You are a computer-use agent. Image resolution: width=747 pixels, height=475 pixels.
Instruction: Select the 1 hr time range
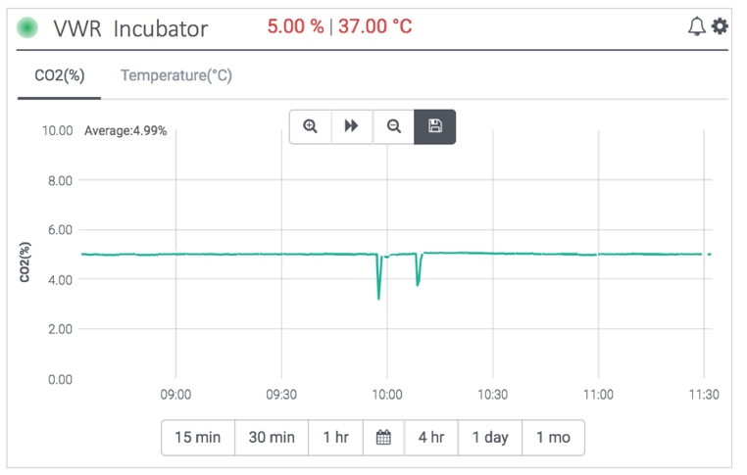[x=336, y=438]
